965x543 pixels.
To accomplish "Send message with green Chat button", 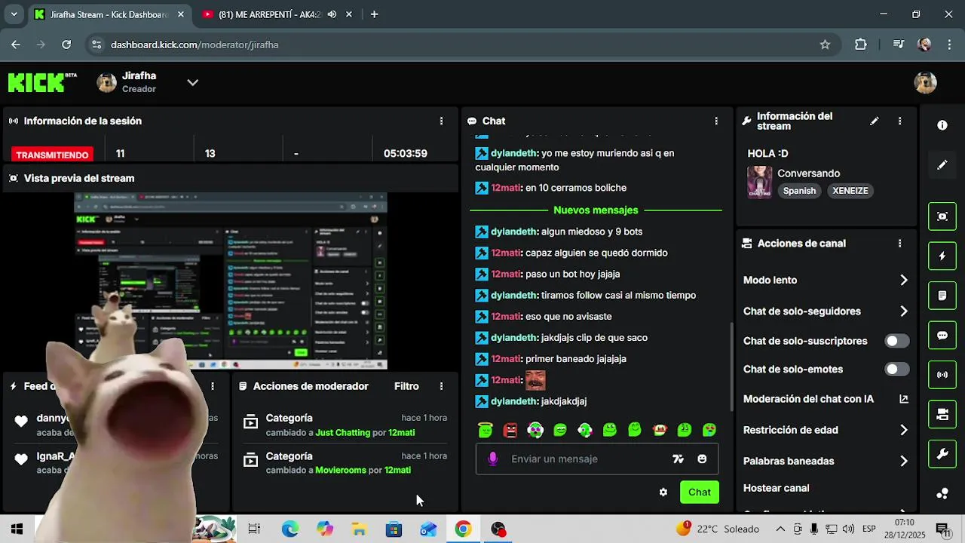I will point(700,492).
